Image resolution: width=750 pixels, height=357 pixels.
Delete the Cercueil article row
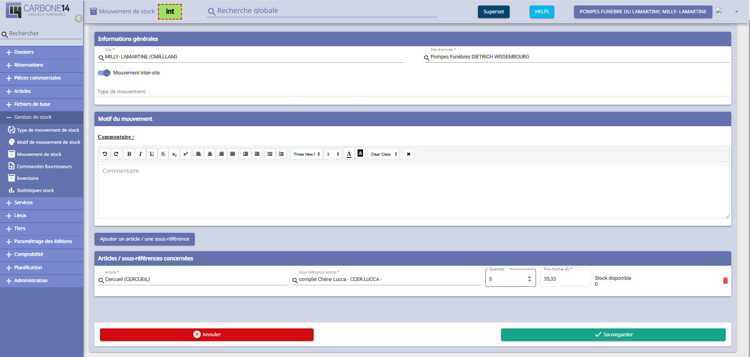pyautogui.click(x=725, y=281)
